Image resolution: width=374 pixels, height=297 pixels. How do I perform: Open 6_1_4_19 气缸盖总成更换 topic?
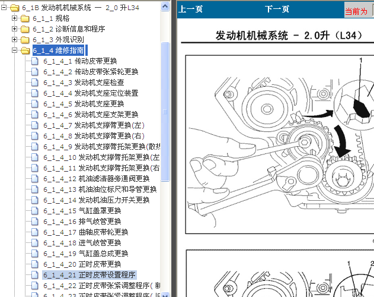[x=86, y=254]
